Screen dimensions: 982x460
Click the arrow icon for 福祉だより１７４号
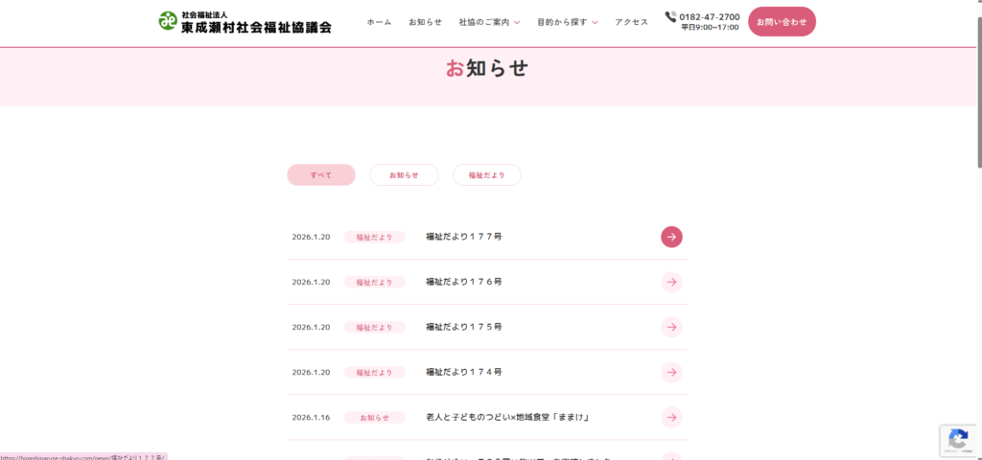click(x=671, y=372)
